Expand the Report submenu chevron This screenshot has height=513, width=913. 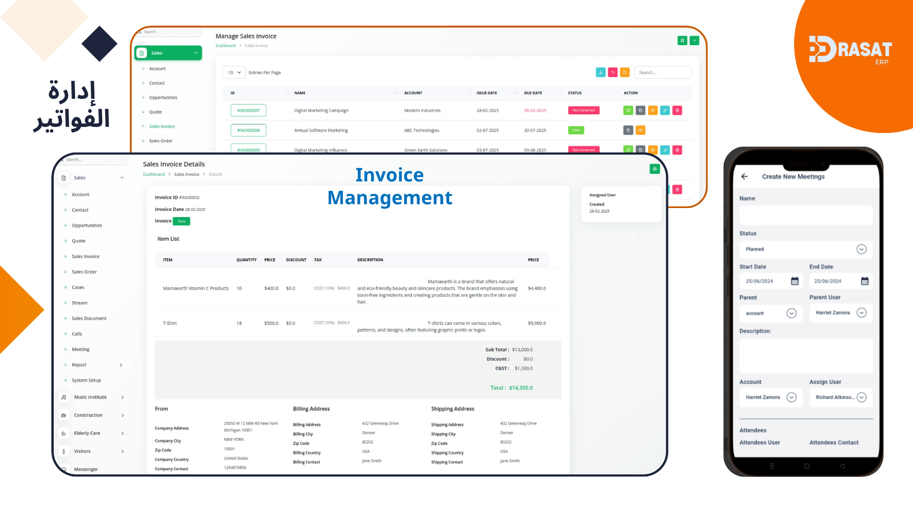click(x=121, y=365)
